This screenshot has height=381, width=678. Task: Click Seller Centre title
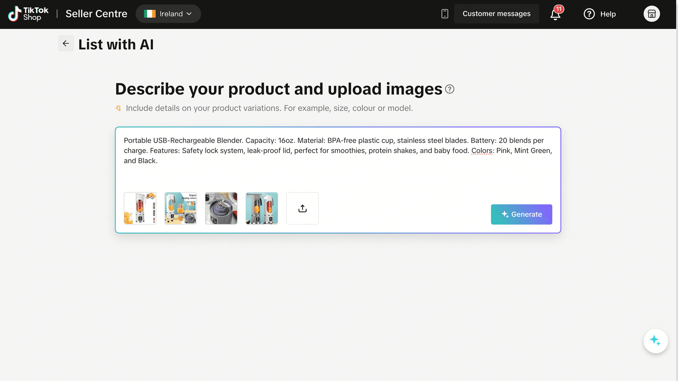96,14
